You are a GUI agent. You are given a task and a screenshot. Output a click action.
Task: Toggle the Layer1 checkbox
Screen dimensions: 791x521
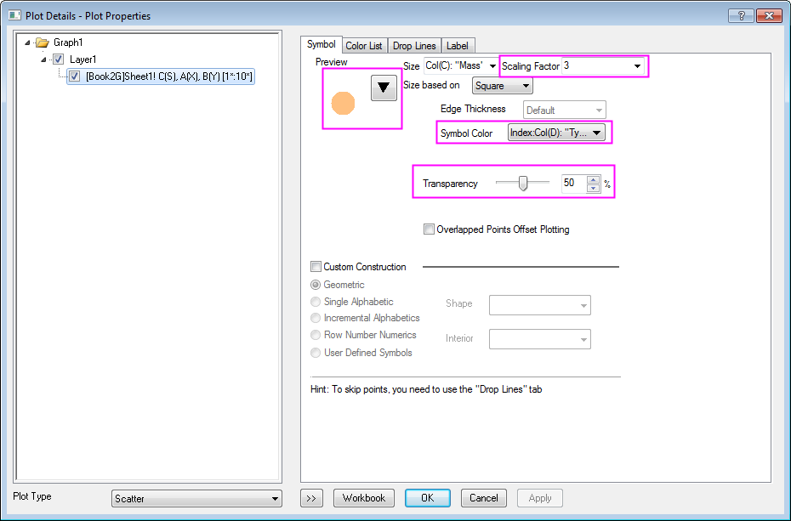(58, 59)
